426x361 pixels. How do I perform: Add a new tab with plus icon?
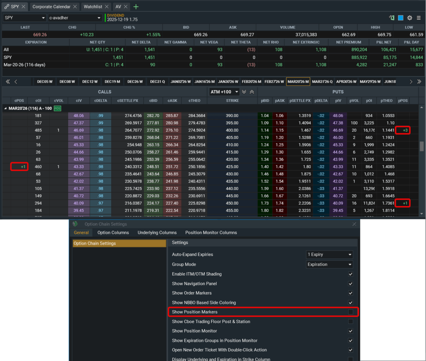point(136,7)
